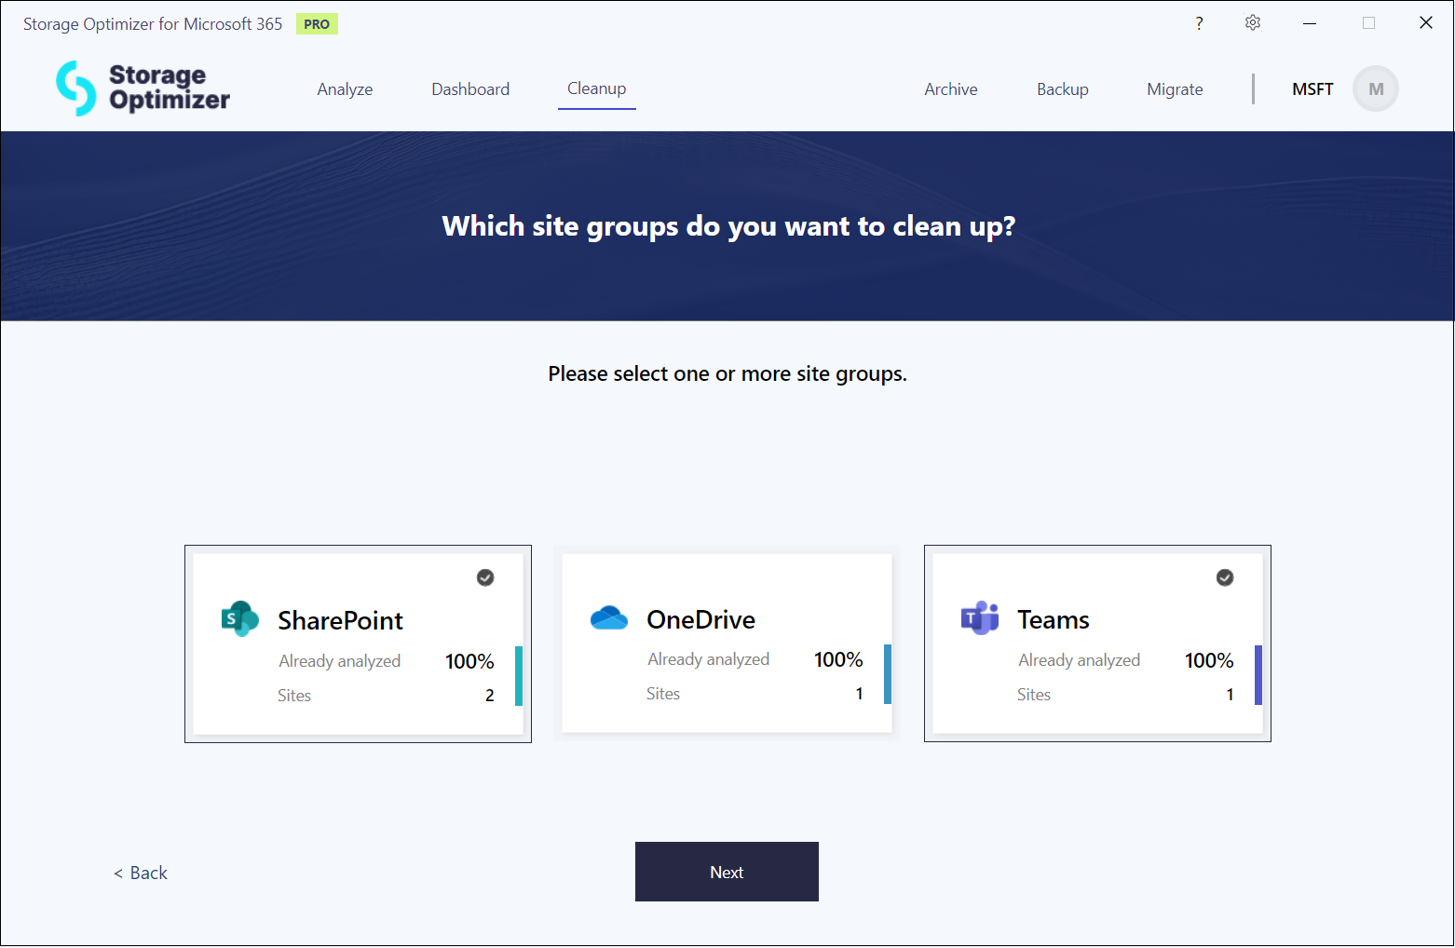The width and height of the screenshot is (1455, 948).
Task: Click the MSFT account name
Action: tap(1312, 89)
